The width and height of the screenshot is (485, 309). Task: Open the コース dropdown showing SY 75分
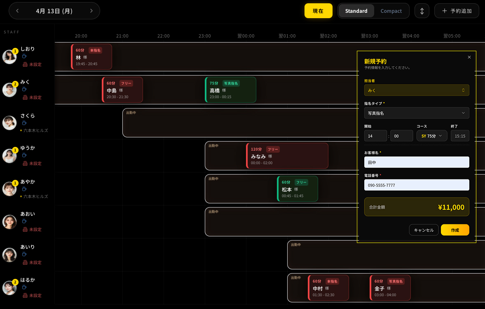click(431, 136)
